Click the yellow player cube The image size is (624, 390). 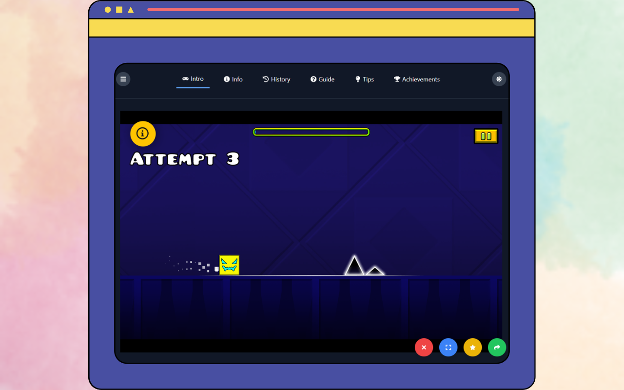(x=229, y=265)
